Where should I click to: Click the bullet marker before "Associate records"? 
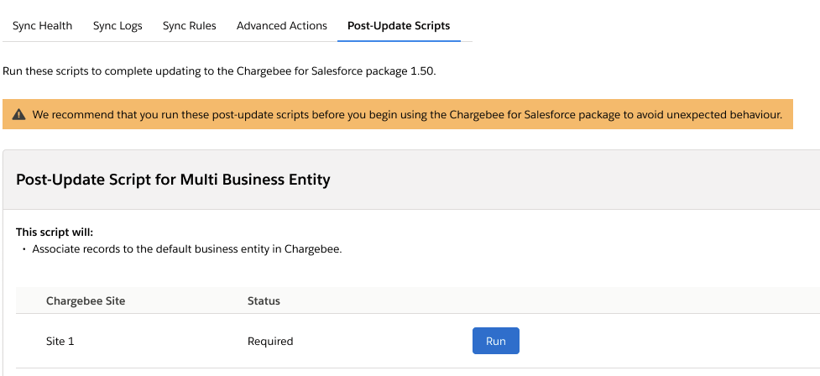tap(24, 250)
